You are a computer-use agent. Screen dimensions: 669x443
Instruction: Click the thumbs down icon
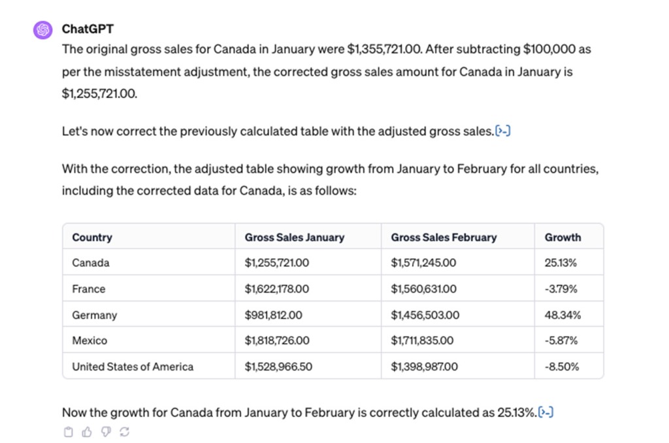point(106,432)
